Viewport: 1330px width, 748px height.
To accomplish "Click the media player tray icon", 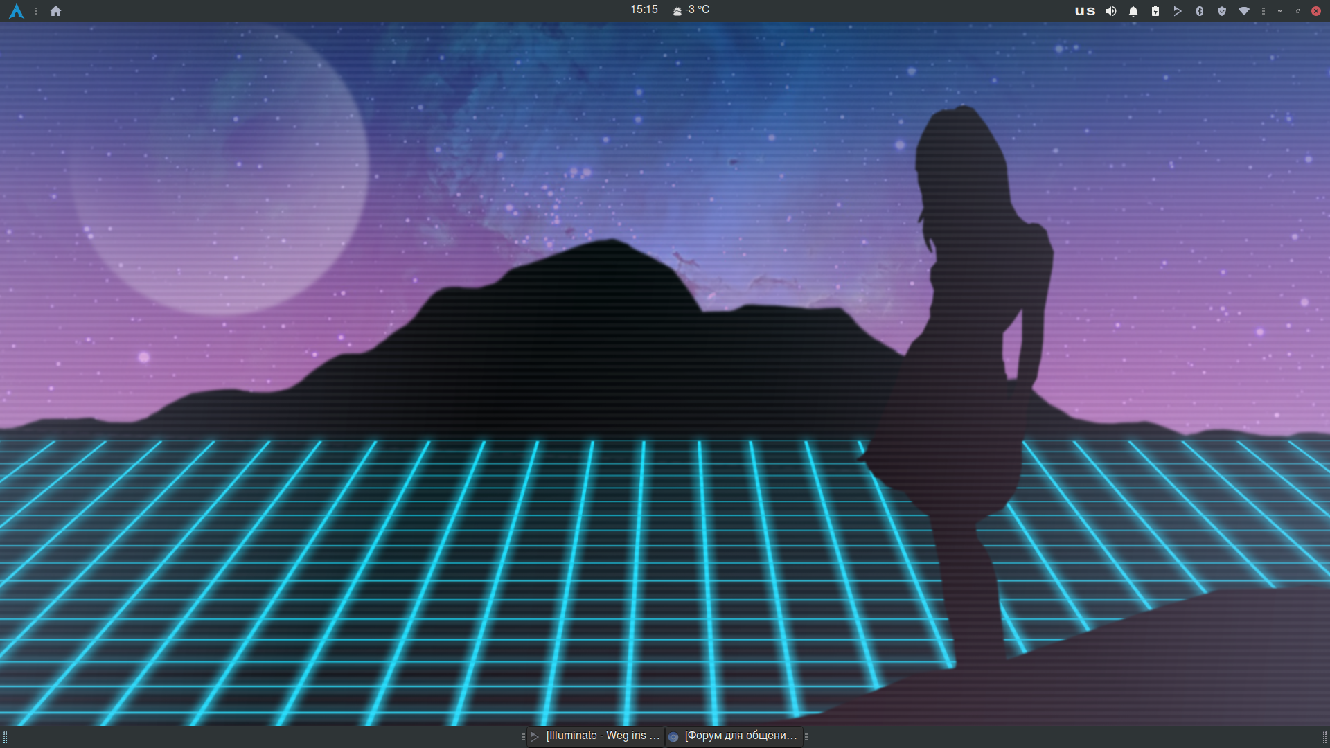I will click(x=1178, y=11).
